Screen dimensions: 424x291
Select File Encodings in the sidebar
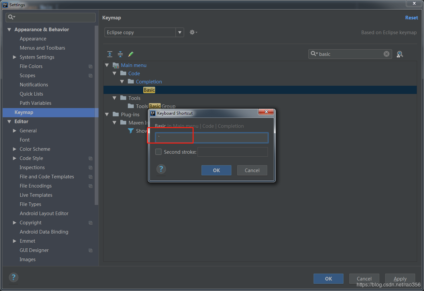[x=35, y=186]
